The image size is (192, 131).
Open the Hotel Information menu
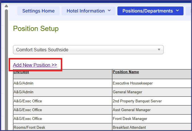pyautogui.click(x=86, y=11)
